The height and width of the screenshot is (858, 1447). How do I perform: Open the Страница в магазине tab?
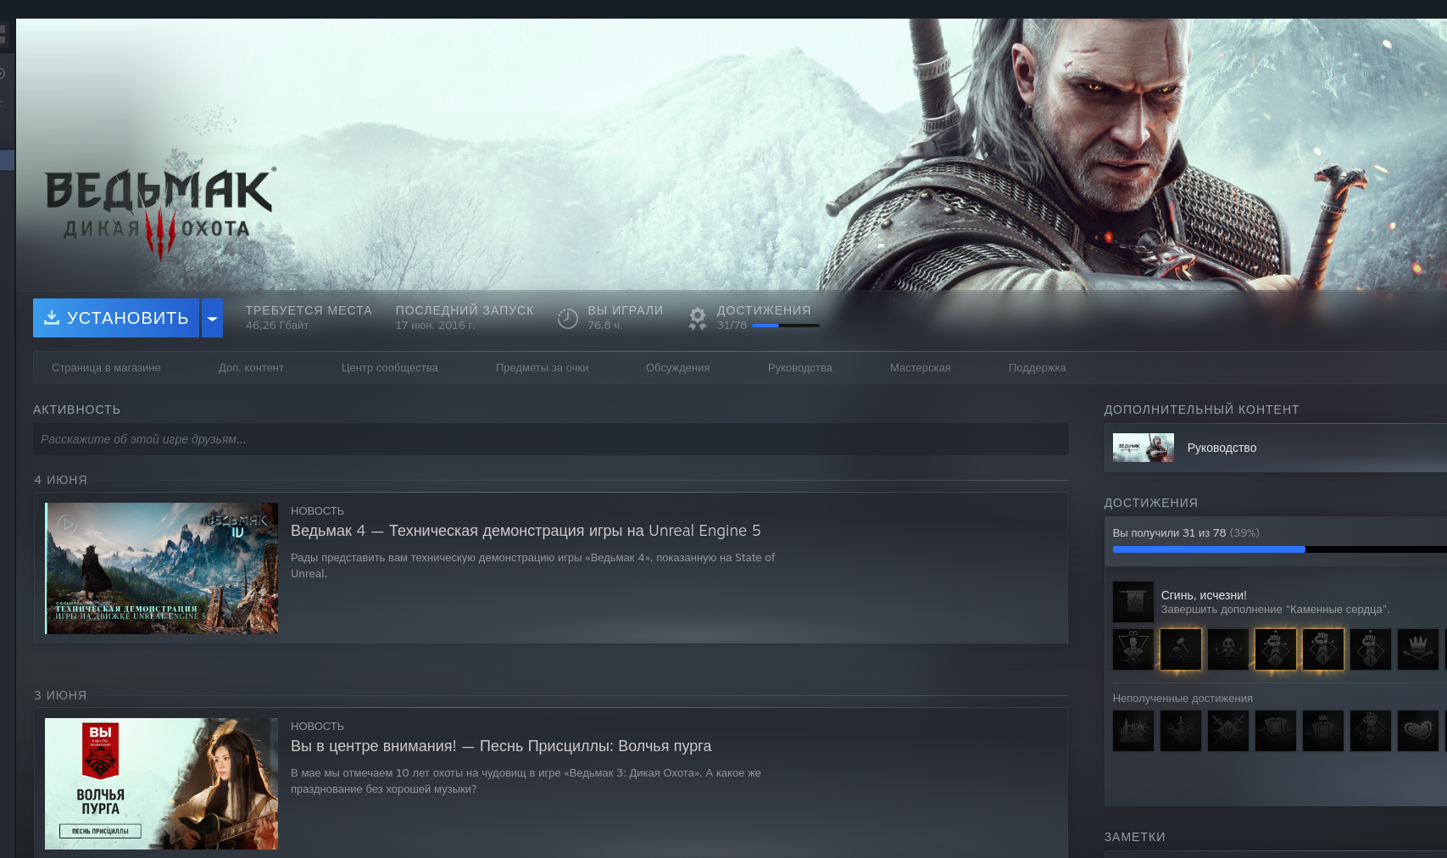(106, 368)
